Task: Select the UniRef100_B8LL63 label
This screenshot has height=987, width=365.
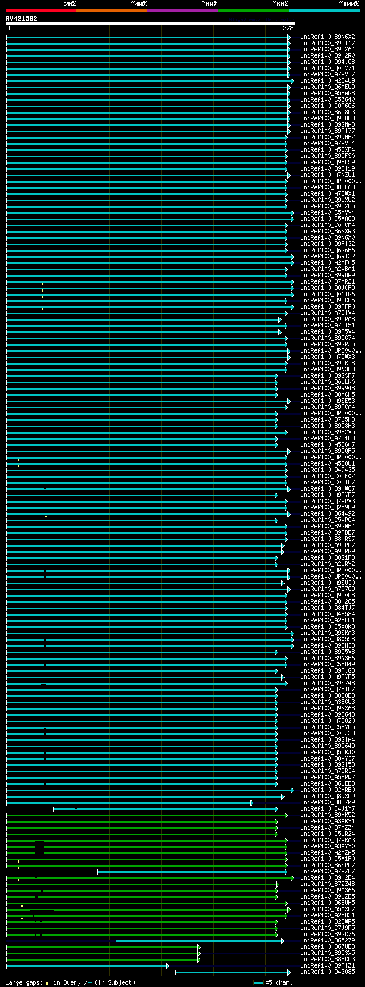Action: pyautogui.click(x=327, y=187)
